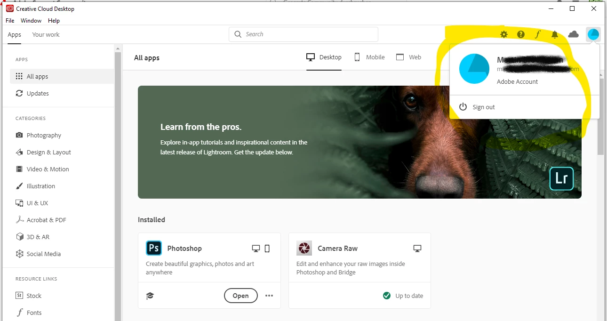Image resolution: width=607 pixels, height=321 pixels.
Task: Click the desktop monitor icon on Photoshop card
Action: (x=256, y=248)
